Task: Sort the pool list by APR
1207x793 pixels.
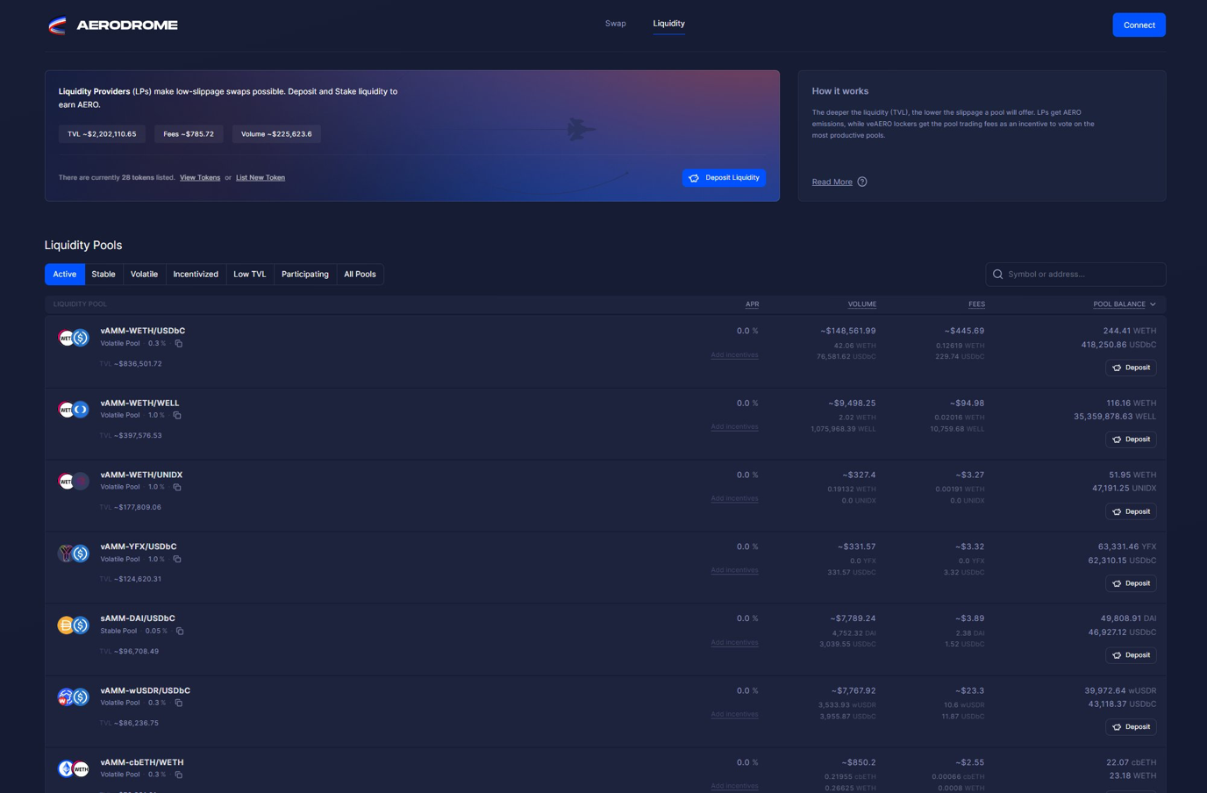Action: point(752,304)
